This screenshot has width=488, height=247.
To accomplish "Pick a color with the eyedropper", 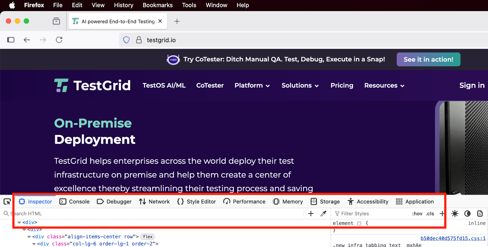I will [323, 213].
